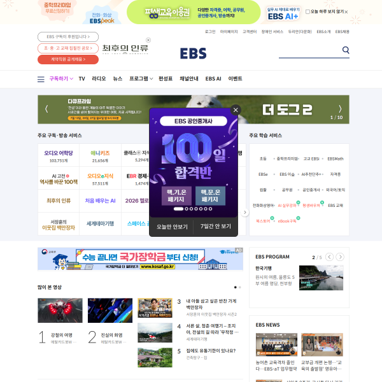Click 오늘만 안보기 on popup

point(172,227)
